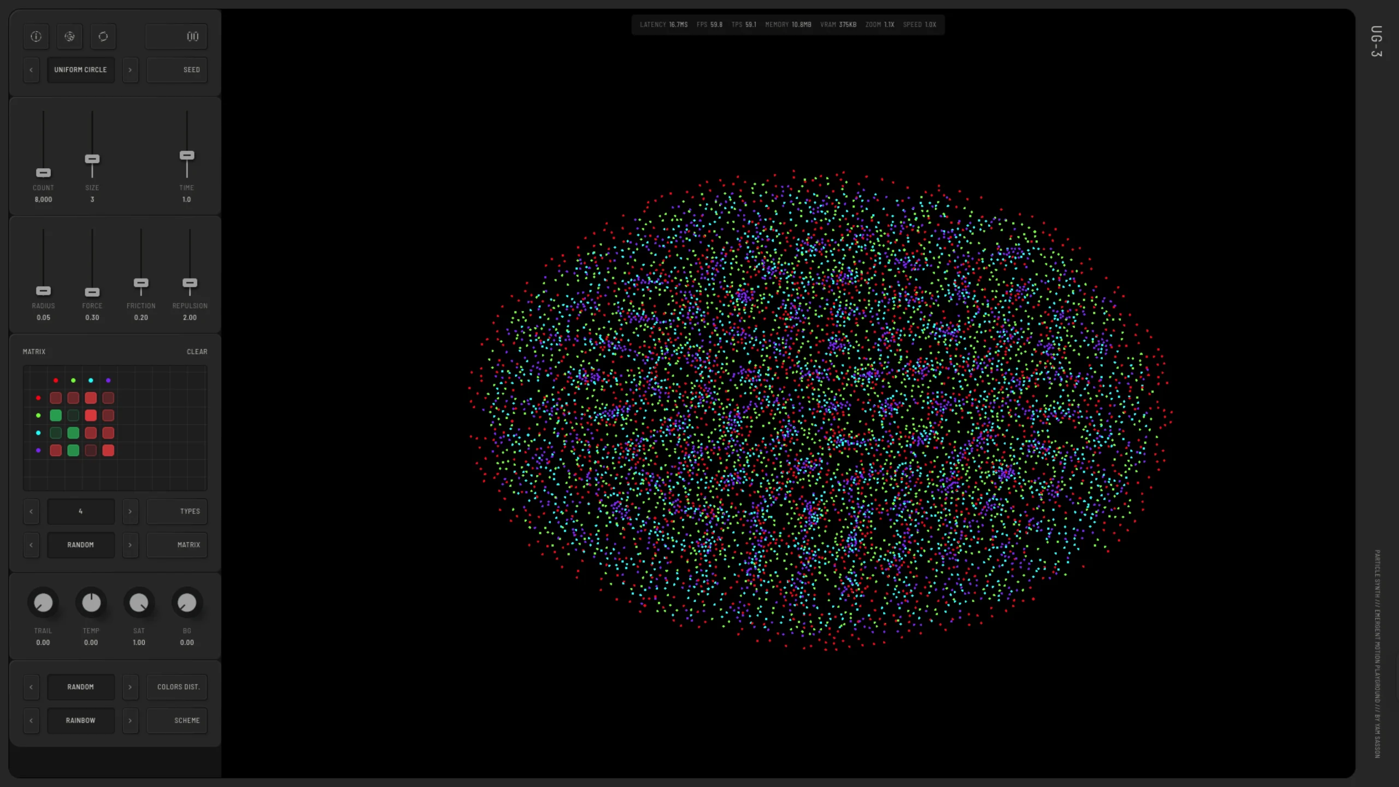Turn the TRAIL knob
The height and width of the screenshot is (787, 1399).
coord(43,602)
